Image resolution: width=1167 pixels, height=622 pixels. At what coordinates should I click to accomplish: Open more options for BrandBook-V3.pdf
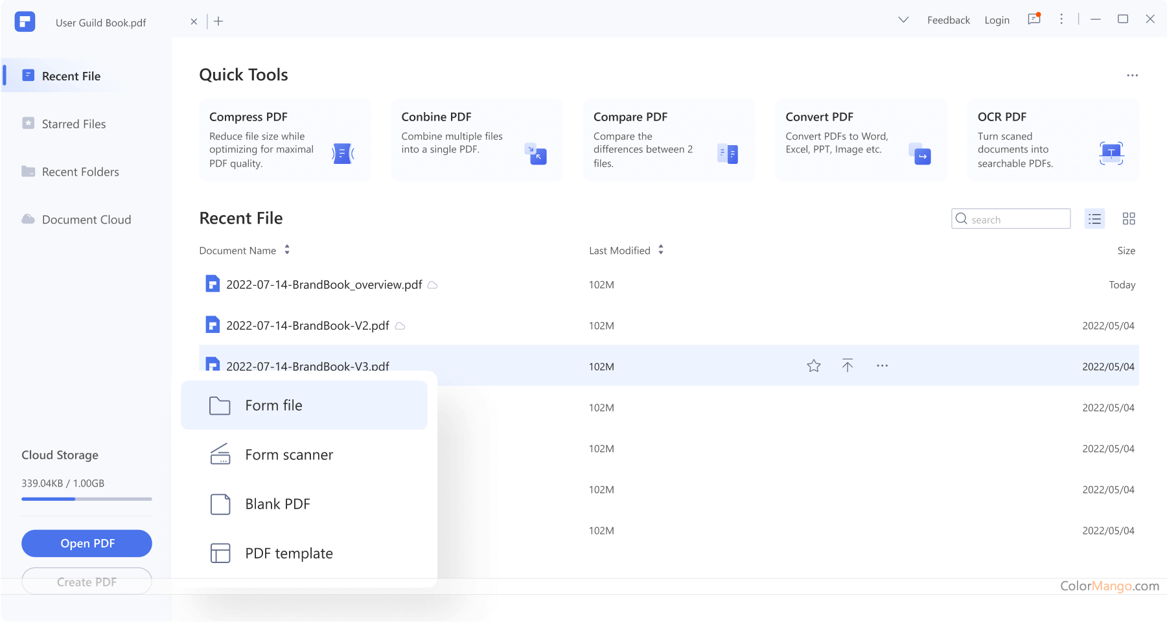[x=882, y=366]
